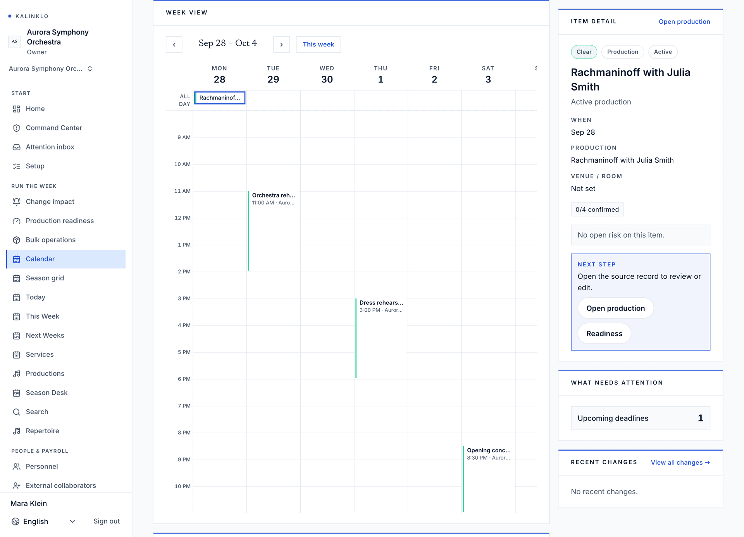Click the Production chip
744x537 pixels.
[622, 52]
